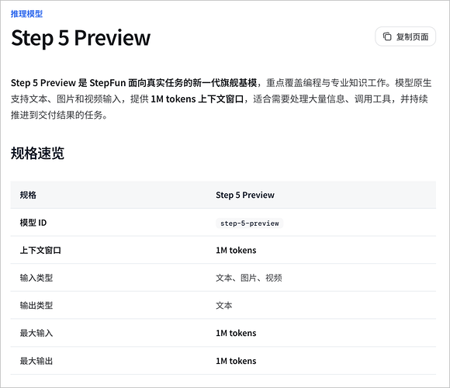Click the step-5-preview model ID code
The image size is (450, 388).
(x=249, y=223)
